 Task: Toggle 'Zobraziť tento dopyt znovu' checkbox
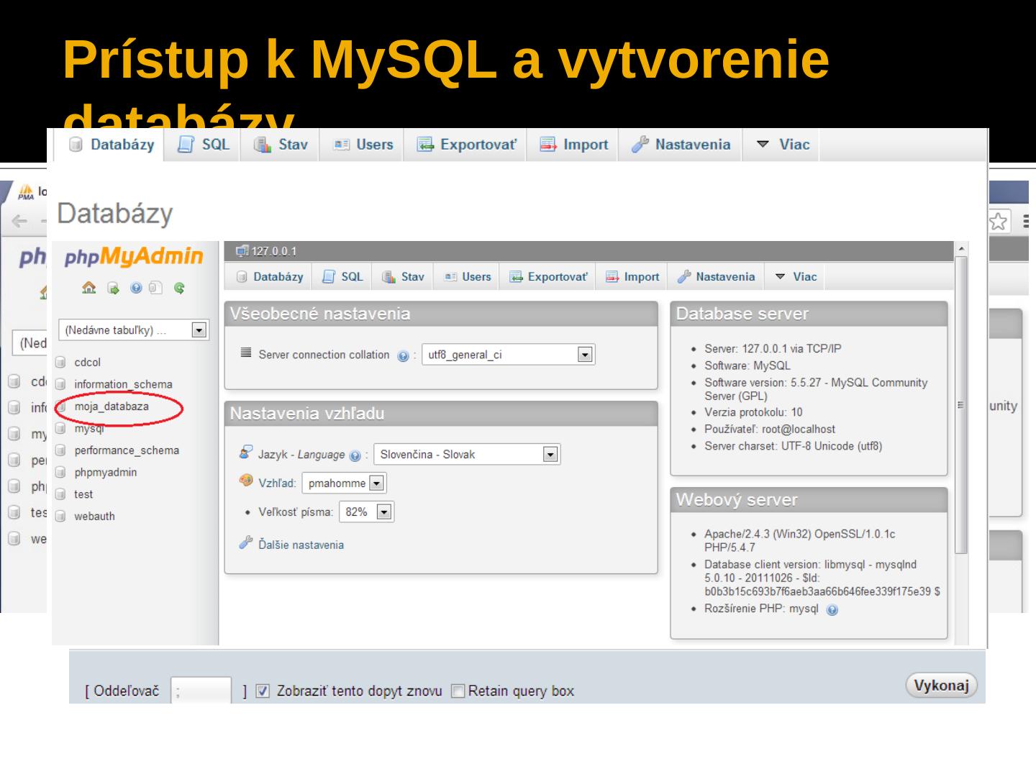tap(263, 691)
